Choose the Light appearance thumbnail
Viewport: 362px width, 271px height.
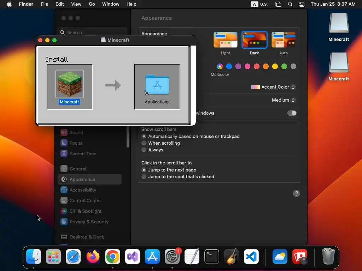tap(225, 40)
